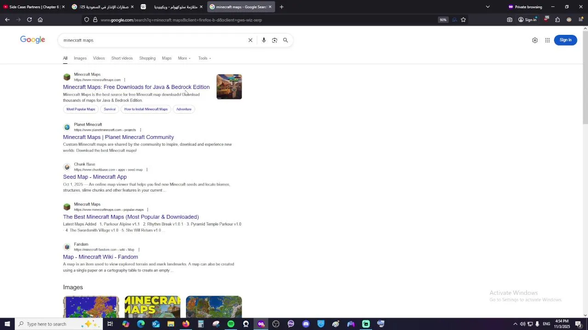
Task: Open the taskbar clock and date
Action: (562, 324)
